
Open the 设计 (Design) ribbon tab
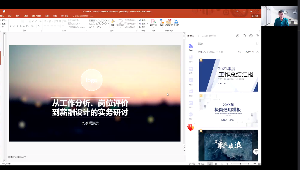click(x=10, y=16)
